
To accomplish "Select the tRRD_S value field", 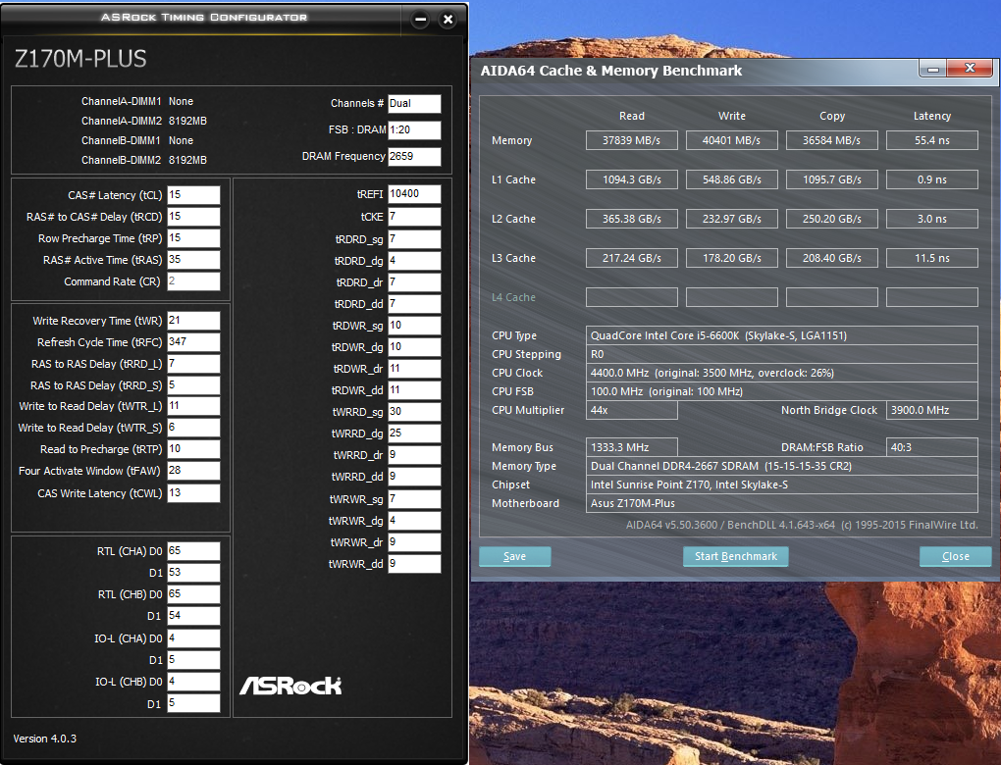I will click(193, 385).
